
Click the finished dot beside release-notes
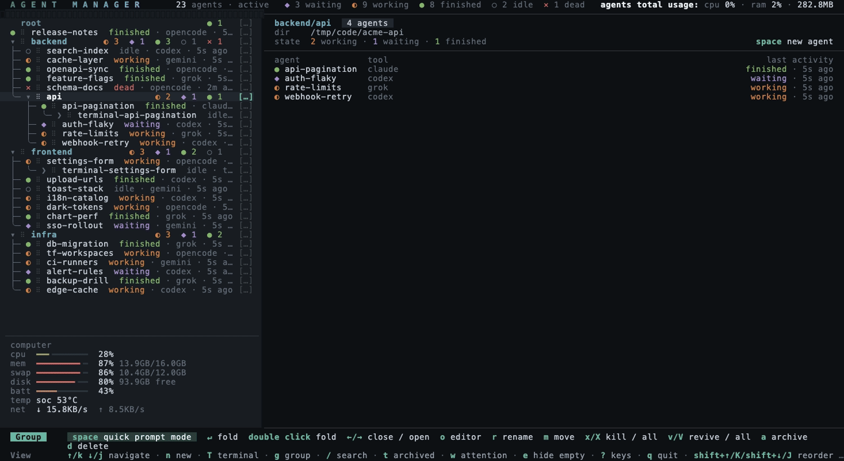13,33
